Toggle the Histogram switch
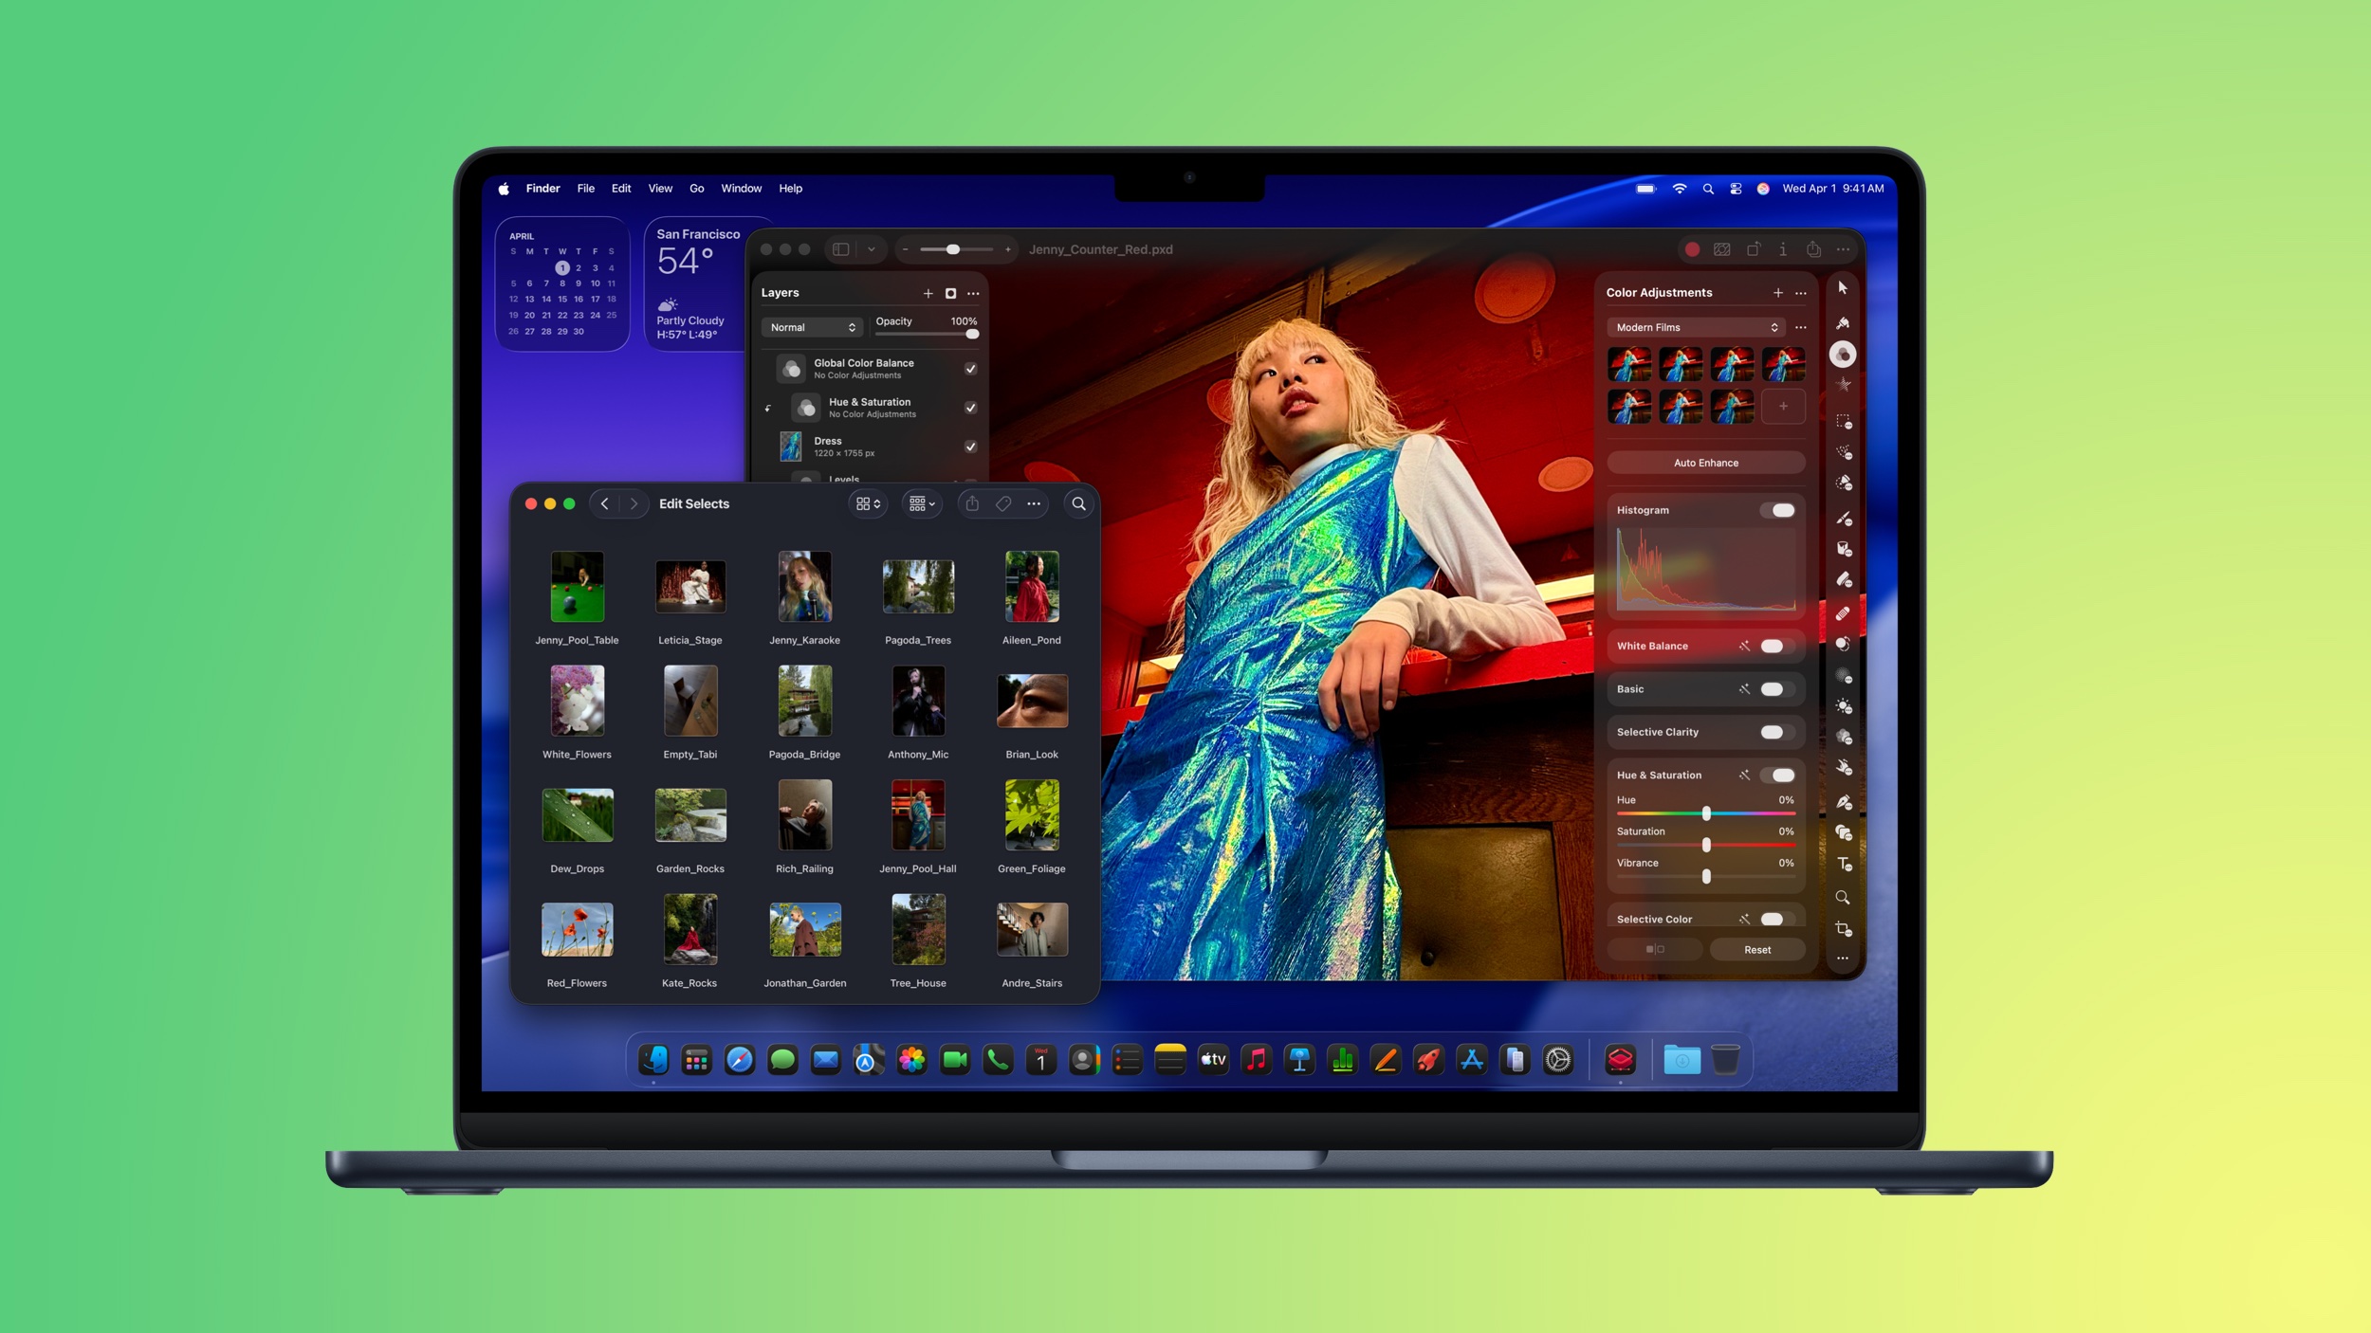The width and height of the screenshot is (2371, 1333). [1780, 510]
